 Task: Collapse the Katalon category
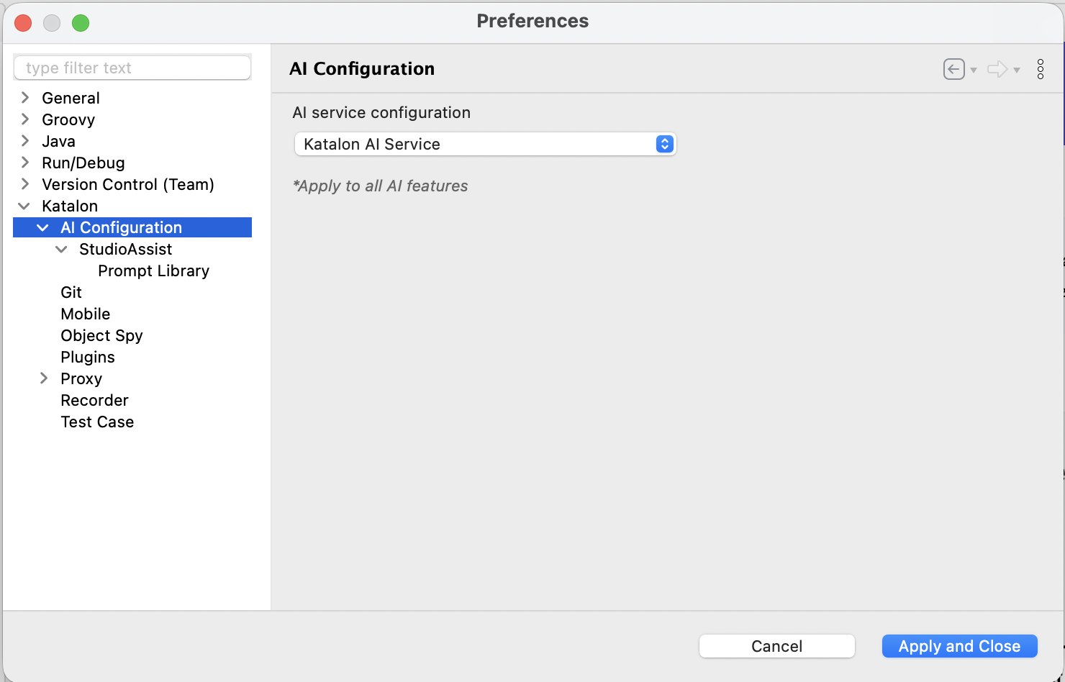click(x=25, y=206)
